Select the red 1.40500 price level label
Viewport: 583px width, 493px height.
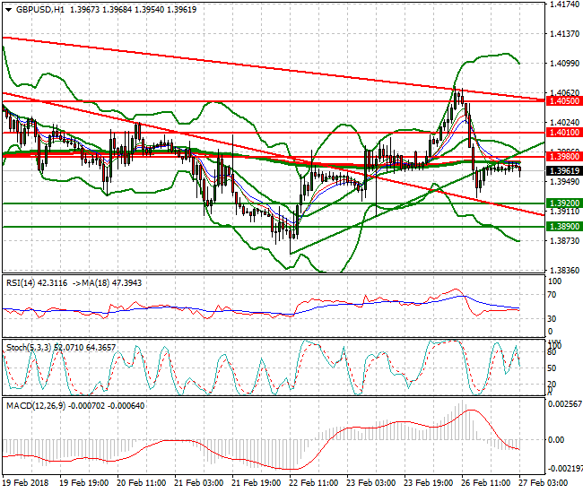point(564,101)
